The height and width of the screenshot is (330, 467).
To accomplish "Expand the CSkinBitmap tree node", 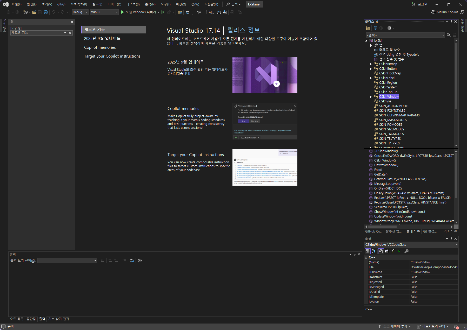I will pyautogui.click(x=371, y=64).
